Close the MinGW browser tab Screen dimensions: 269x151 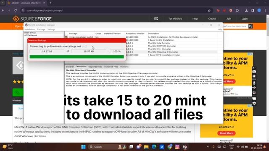44,3
